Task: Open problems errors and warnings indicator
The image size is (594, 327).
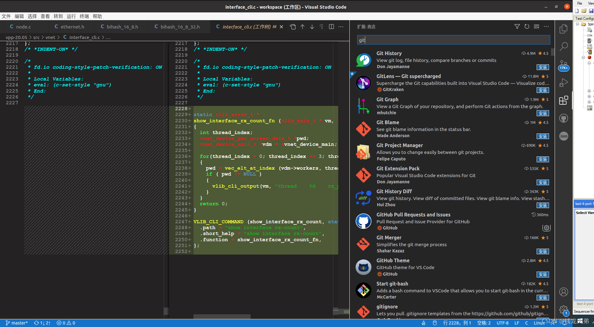Action: click(66, 323)
